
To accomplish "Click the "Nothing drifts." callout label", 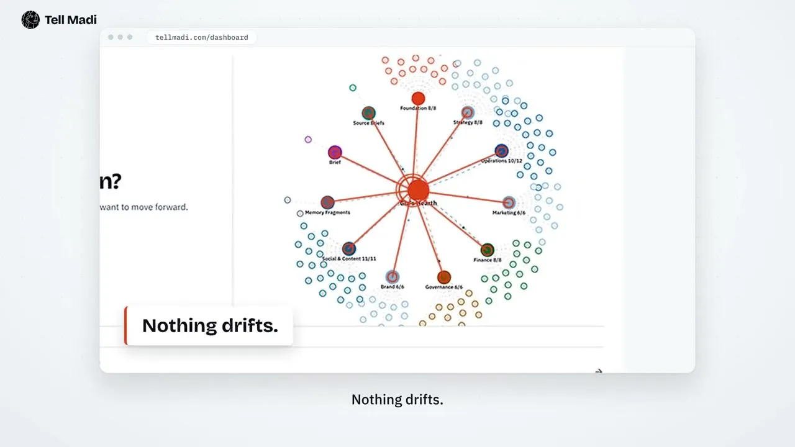I will [209, 325].
